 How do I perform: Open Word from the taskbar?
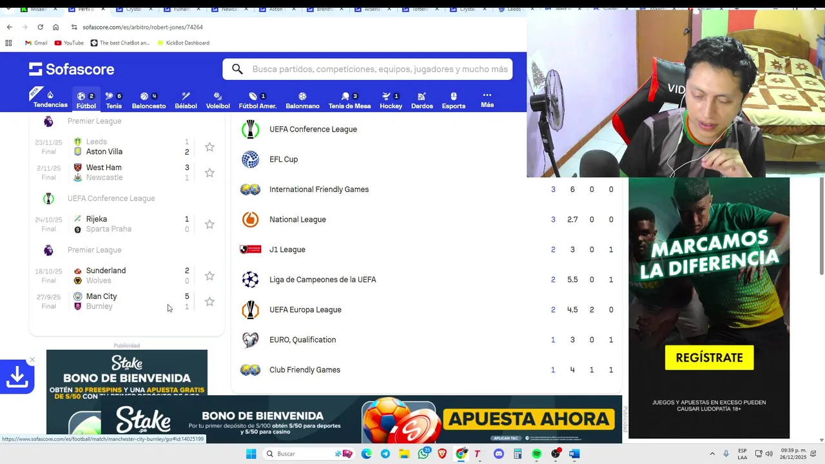click(574, 454)
